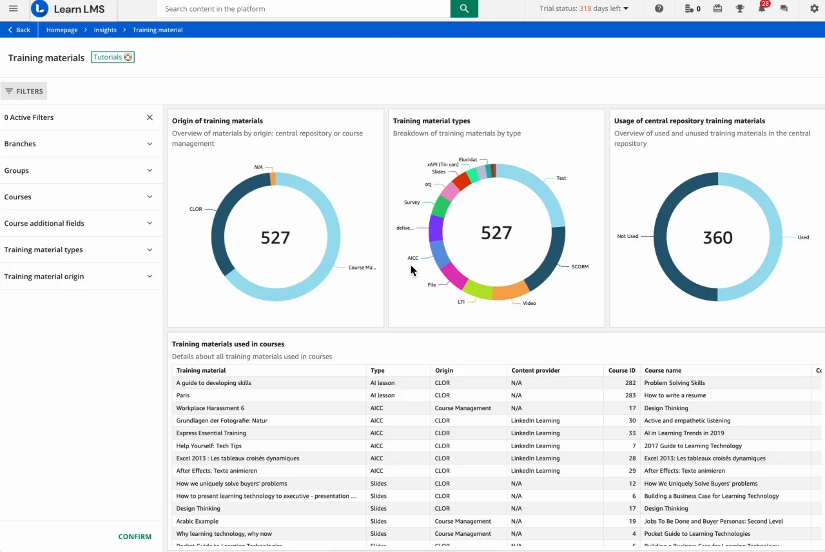Click the green search button
The height and width of the screenshot is (552, 825).
pyautogui.click(x=464, y=9)
